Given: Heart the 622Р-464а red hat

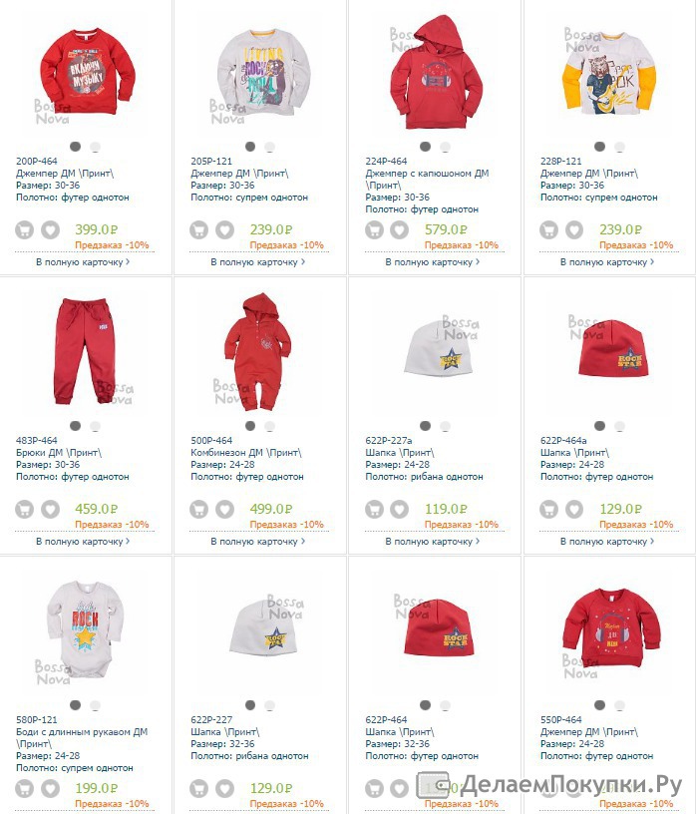Looking at the screenshot, I should [574, 510].
